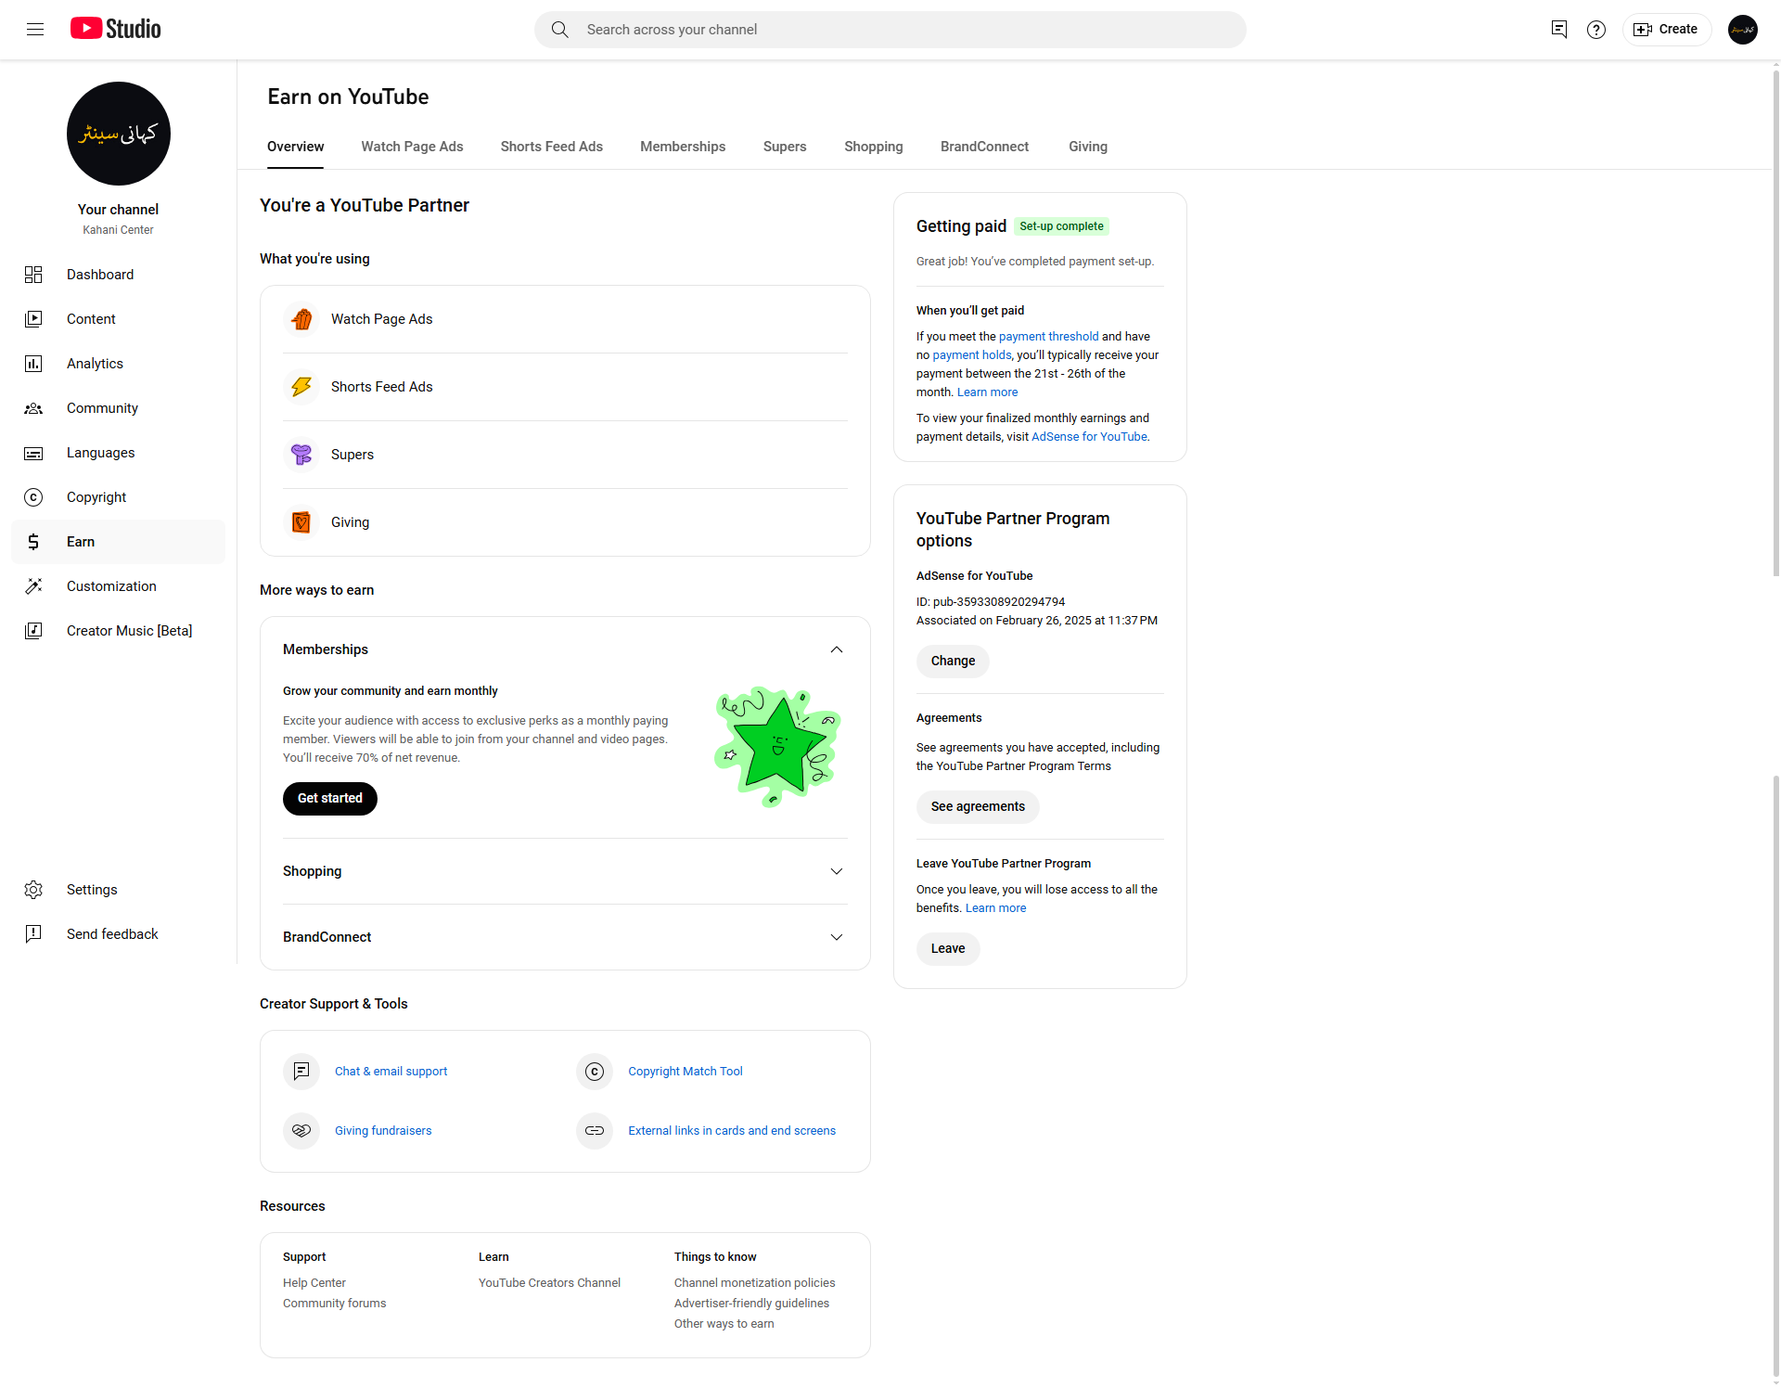The width and height of the screenshot is (1781, 1388).
Task: Open the payment threshold link
Action: [1048, 337]
